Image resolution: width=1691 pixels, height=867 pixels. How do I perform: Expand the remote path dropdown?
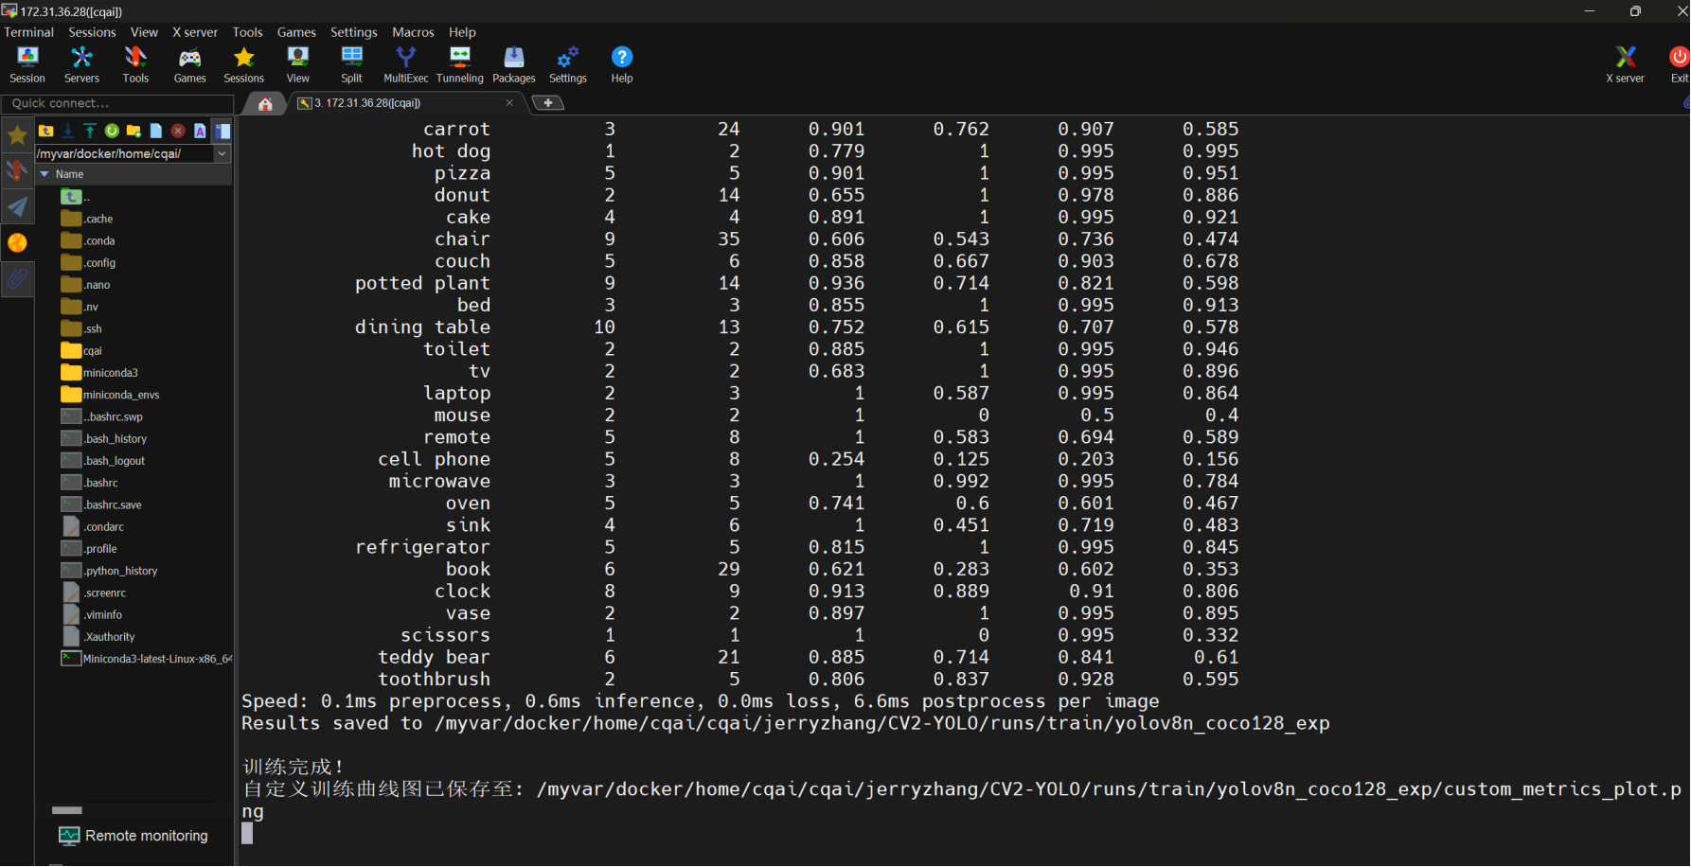[222, 153]
